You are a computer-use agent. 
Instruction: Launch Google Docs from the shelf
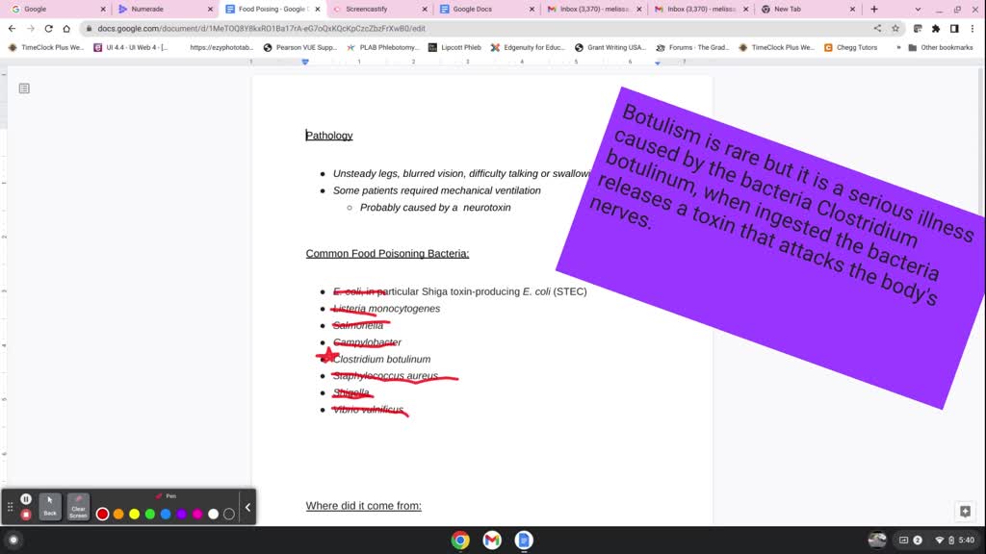click(x=523, y=541)
